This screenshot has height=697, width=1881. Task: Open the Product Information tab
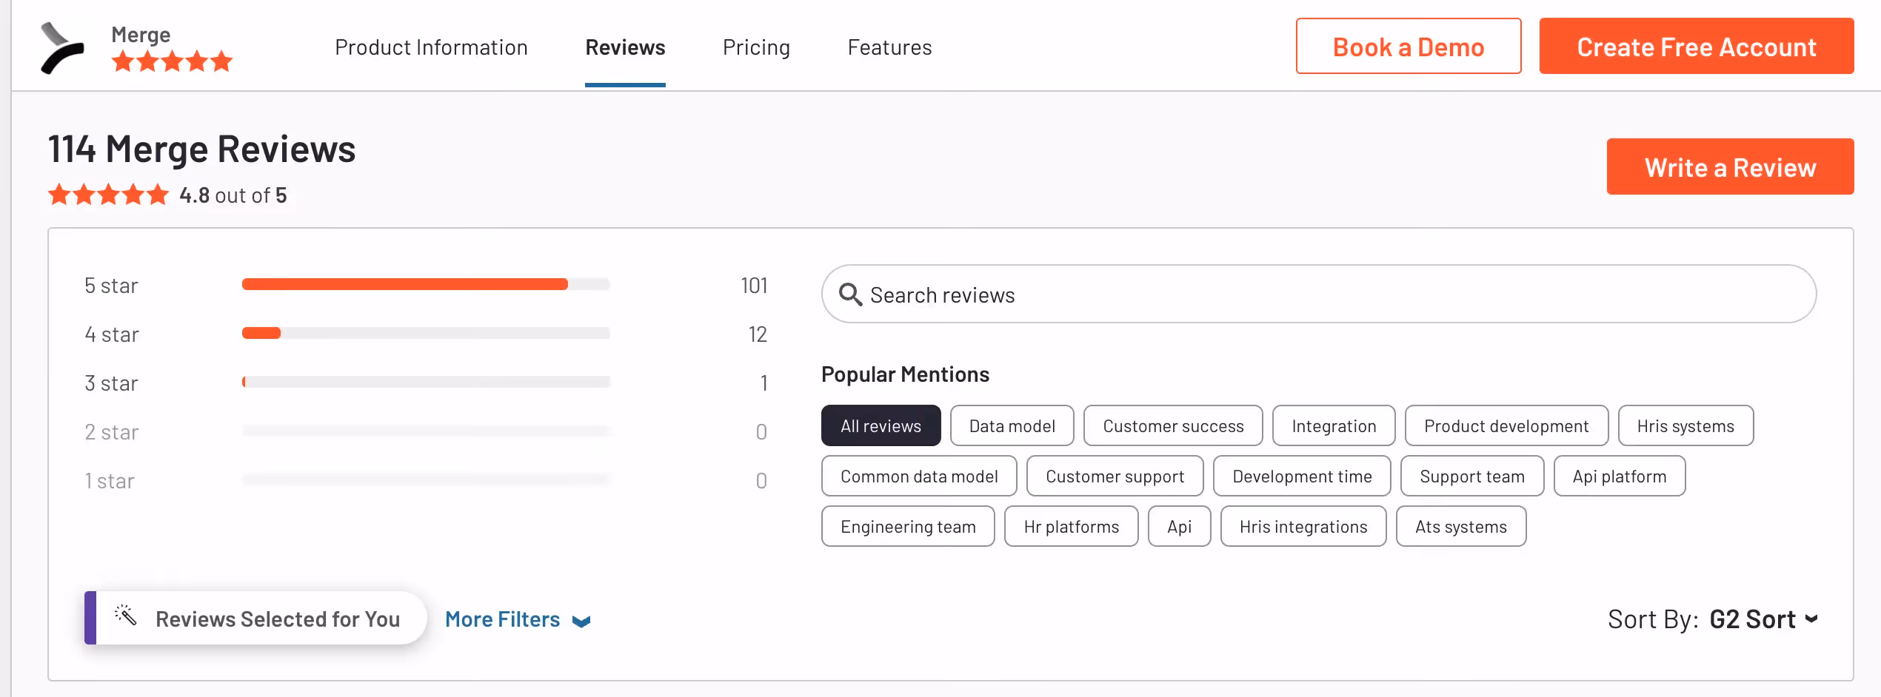coord(431,47)
